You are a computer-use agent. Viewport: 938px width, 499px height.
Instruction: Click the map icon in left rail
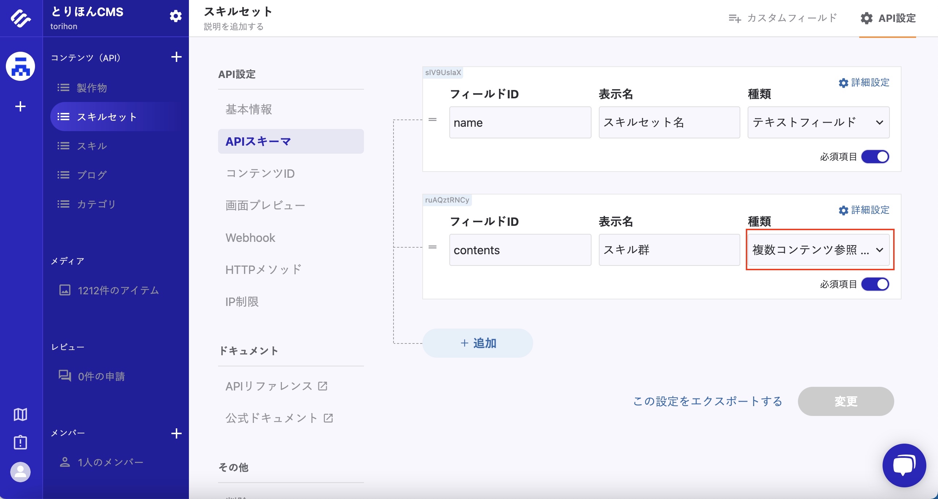[20, 414]
